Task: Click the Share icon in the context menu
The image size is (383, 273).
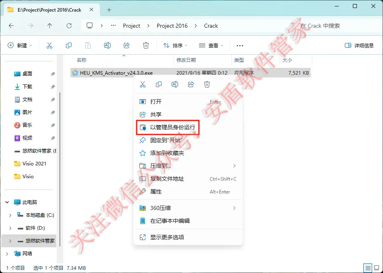Action: click(191, 84)
